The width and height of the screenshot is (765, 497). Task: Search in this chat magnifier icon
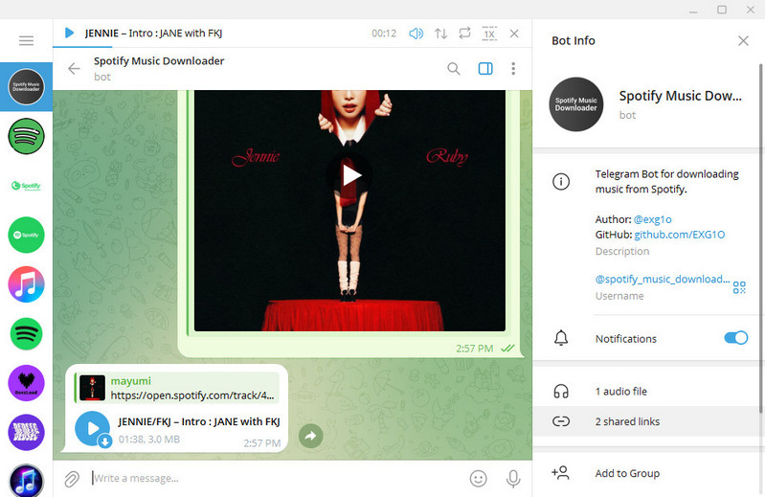point(454,69)
